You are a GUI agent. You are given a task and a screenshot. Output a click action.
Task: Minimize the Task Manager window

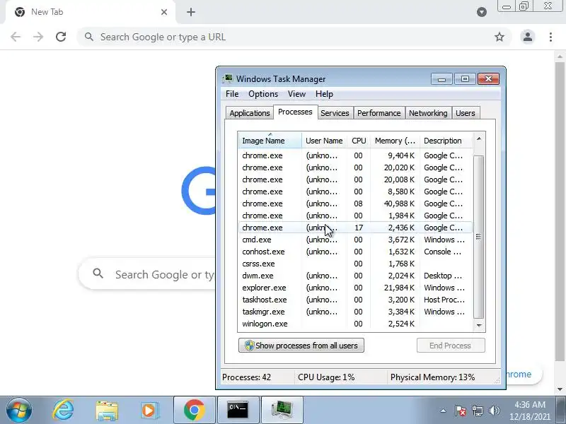click(441, 79)
